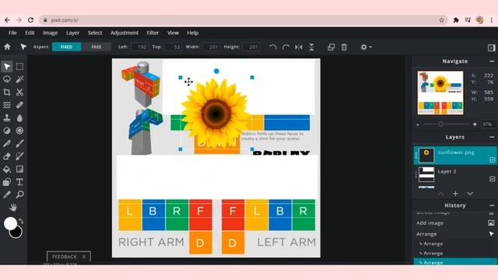Toggle sunflower.png layer visibility checkbox
This screenshot has width=498, height=280.
492,159
